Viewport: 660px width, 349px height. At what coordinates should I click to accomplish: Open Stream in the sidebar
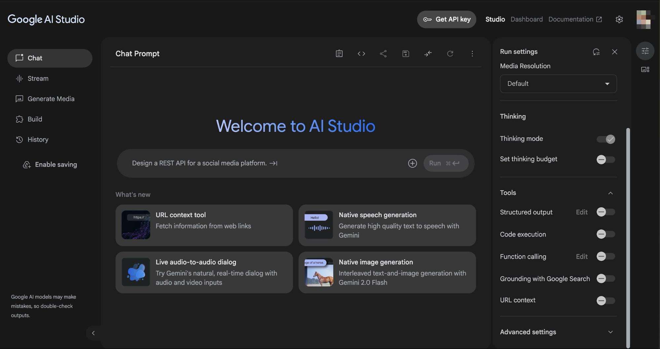click(50, 78)
